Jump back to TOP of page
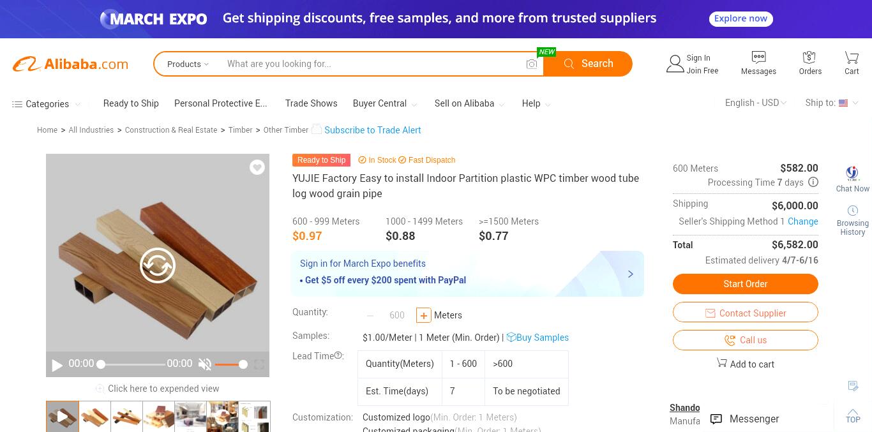This screenshot has height=432, width=872. [x=853, y=415]
